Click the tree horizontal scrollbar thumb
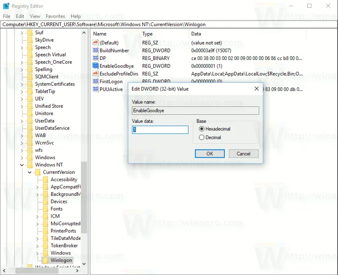 37,270
